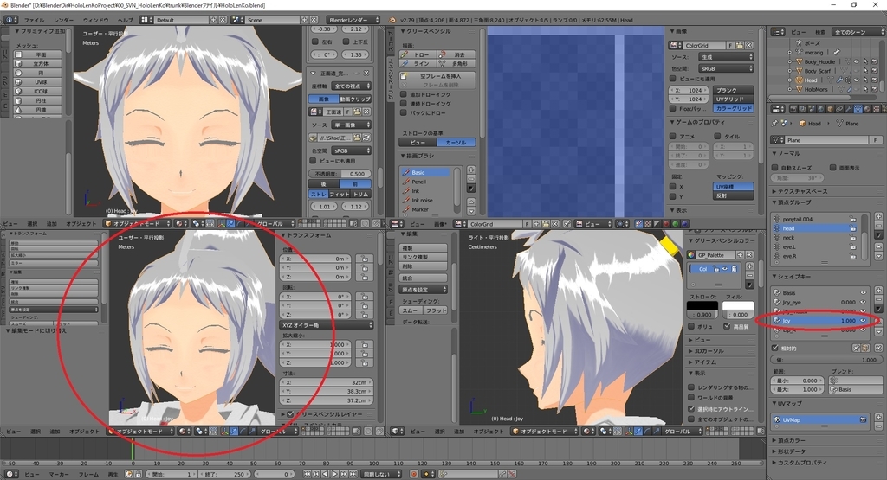Toggle Joy_eye shape key eye icon

(864, 302)
